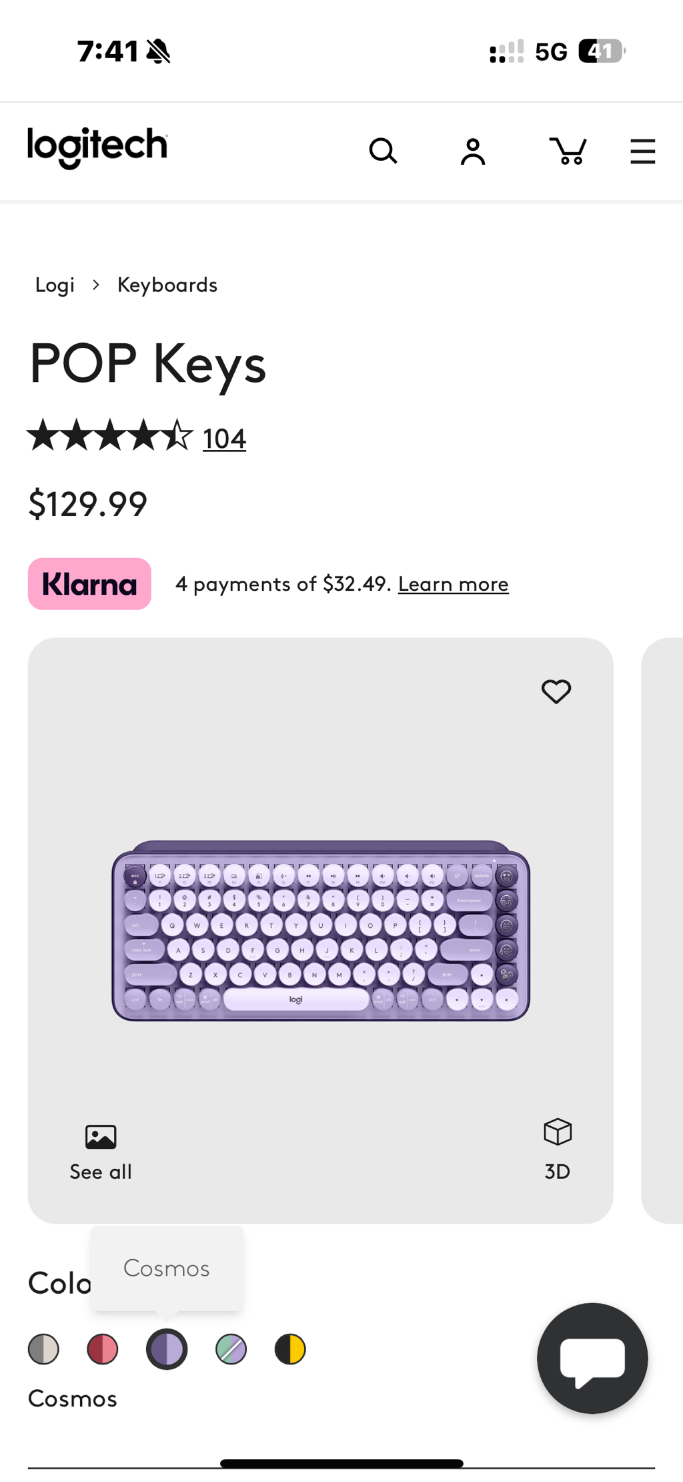Open the 104 reviews link
The image size is (683, 1482).
(x=224, y=439)
